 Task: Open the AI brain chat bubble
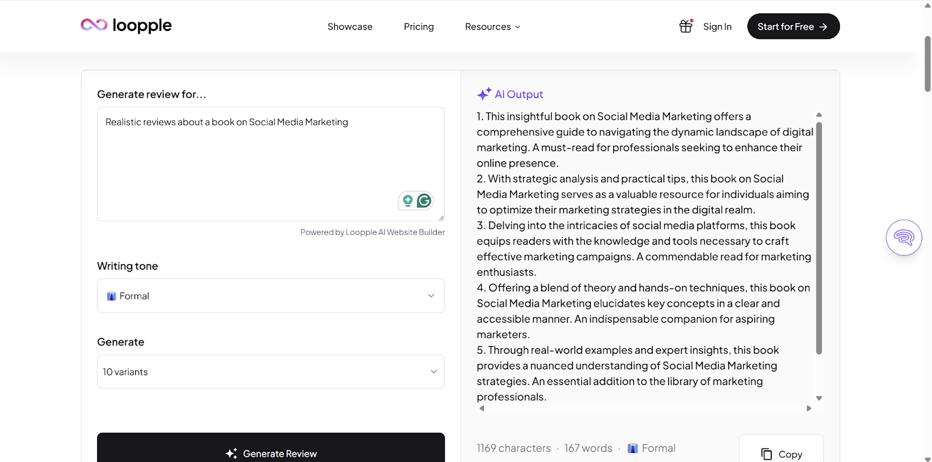pyautogui.click(x=904, y=237)
